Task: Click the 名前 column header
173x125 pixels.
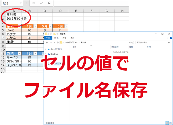Action: point(74,47)
